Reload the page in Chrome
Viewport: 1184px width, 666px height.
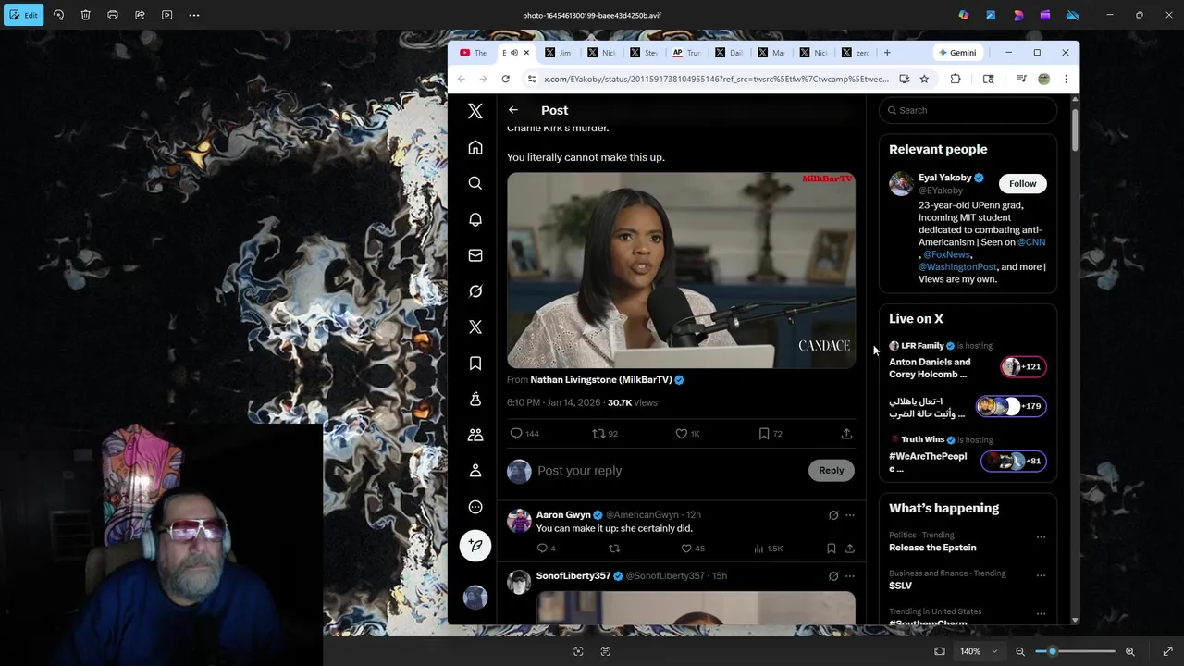pos(505,79)
